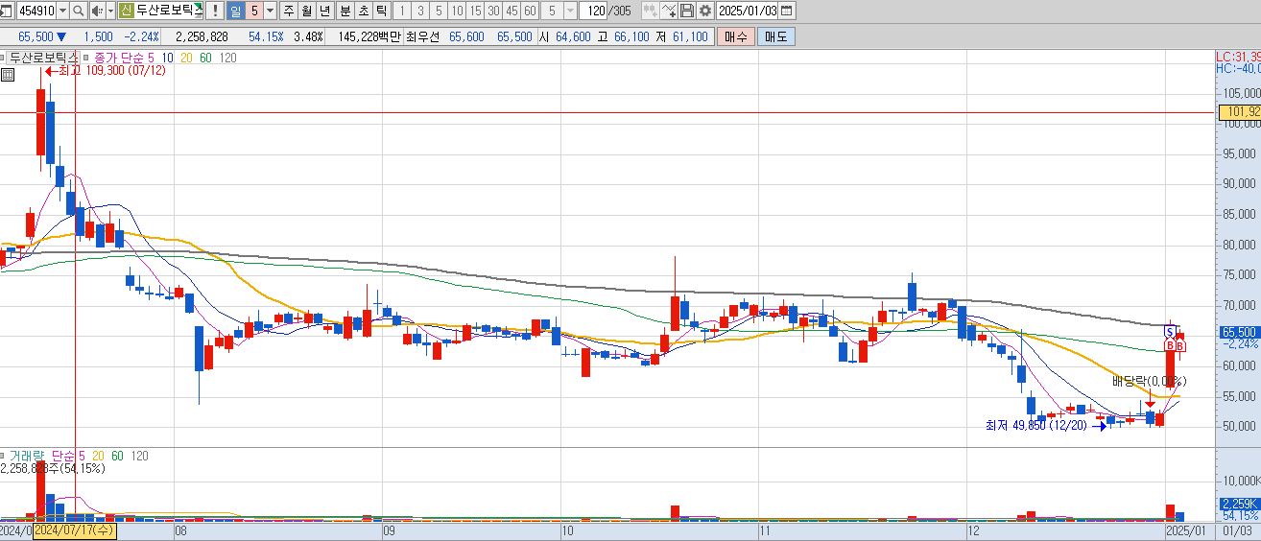
Task: Select interval preset 60
Action: (530, 12)
